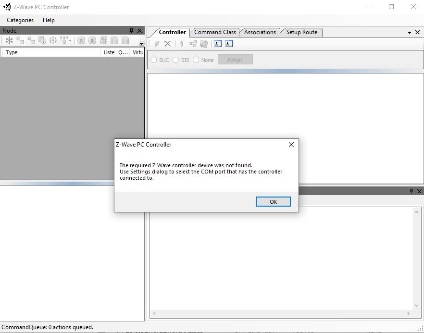Click the asterisk icon in Node toolbar
Viewport: 424px width, 333px height.
pyautogui.click(x=9, y=40)
